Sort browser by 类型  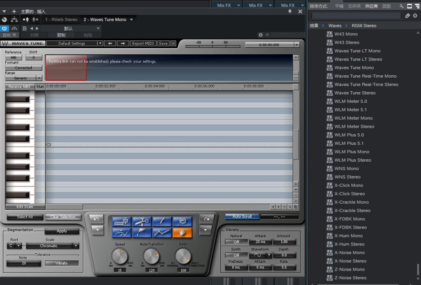click(x=386, y=6)
